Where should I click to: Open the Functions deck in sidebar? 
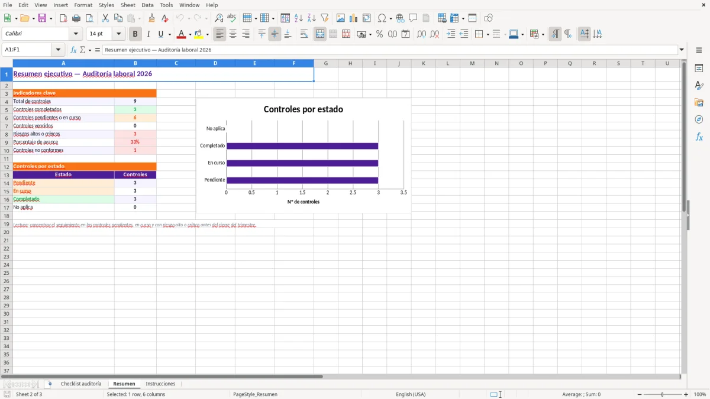[699, 137]
